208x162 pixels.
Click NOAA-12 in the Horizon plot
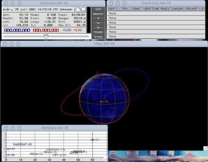[36, 154]
